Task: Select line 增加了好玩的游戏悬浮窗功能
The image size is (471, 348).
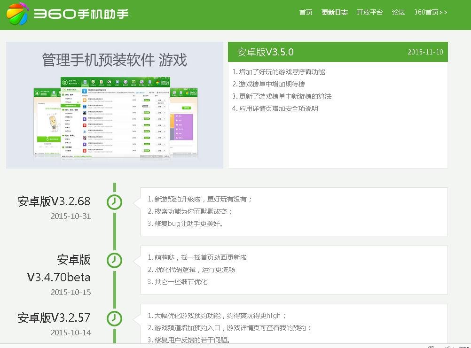Action: [279, 72]
